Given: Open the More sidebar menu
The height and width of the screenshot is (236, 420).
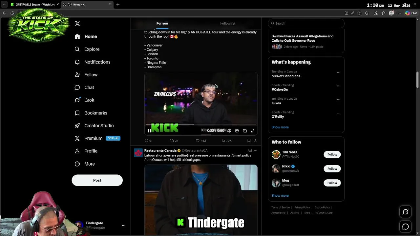Looking at the screenshot, I should (x=85, y=164).
